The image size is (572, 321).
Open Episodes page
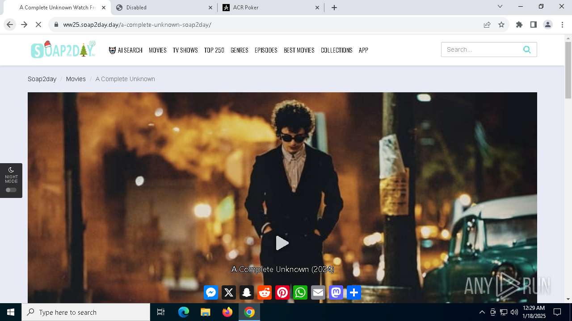[x=266, y=50]
